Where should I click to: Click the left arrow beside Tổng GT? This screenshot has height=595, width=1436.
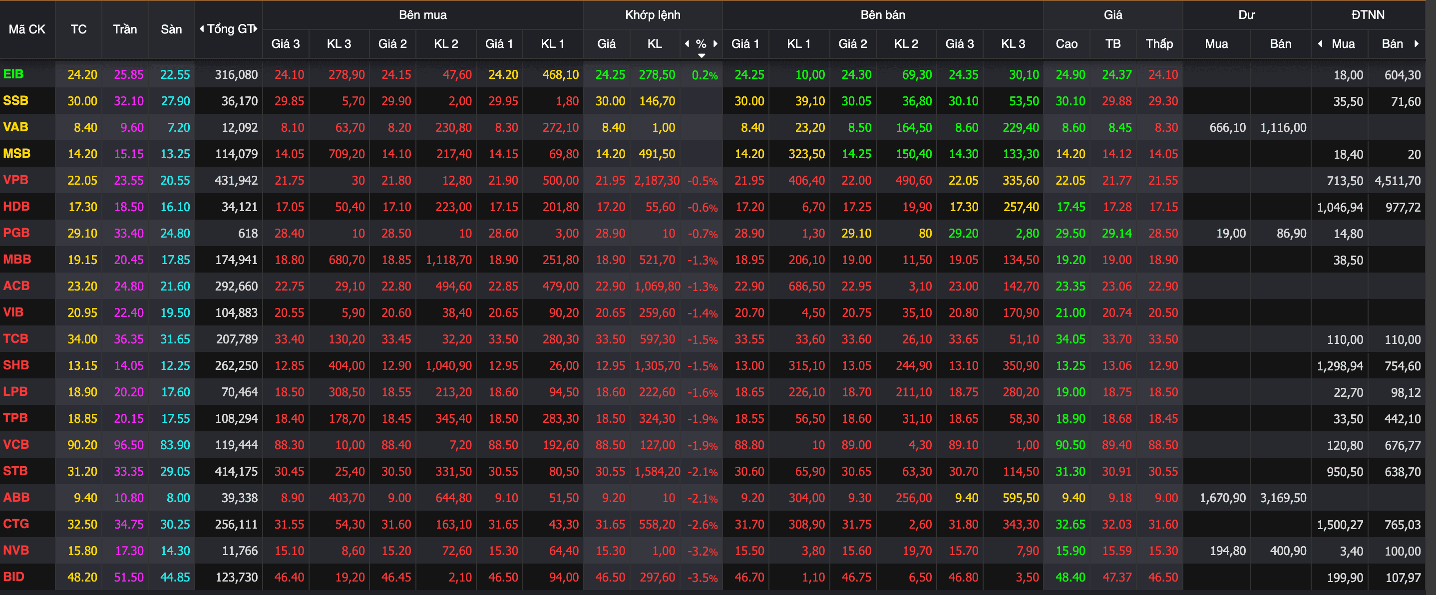(201, 29)
